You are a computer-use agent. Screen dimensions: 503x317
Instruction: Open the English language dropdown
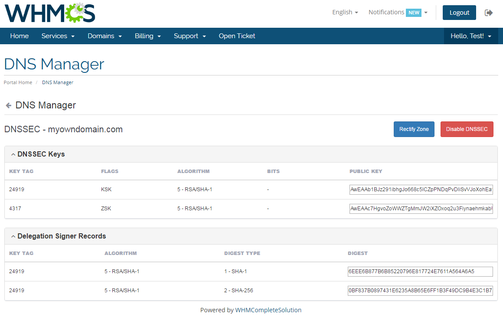click(345, 13)
